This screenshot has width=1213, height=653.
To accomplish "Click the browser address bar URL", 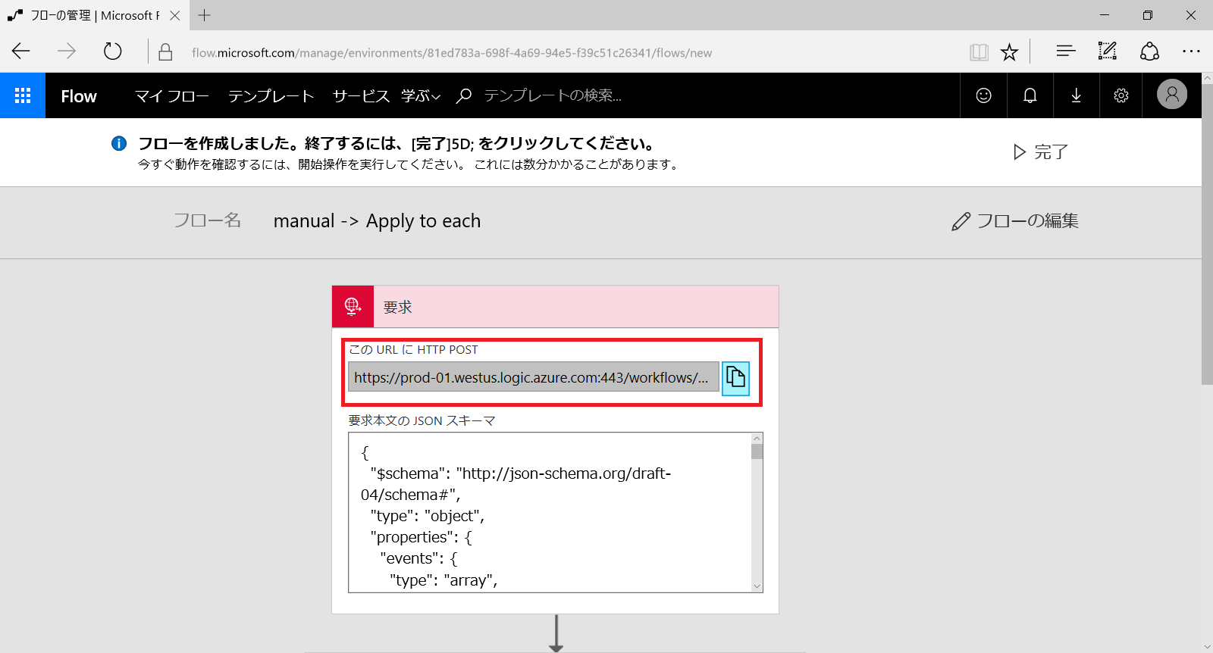I will coord(452,52).
